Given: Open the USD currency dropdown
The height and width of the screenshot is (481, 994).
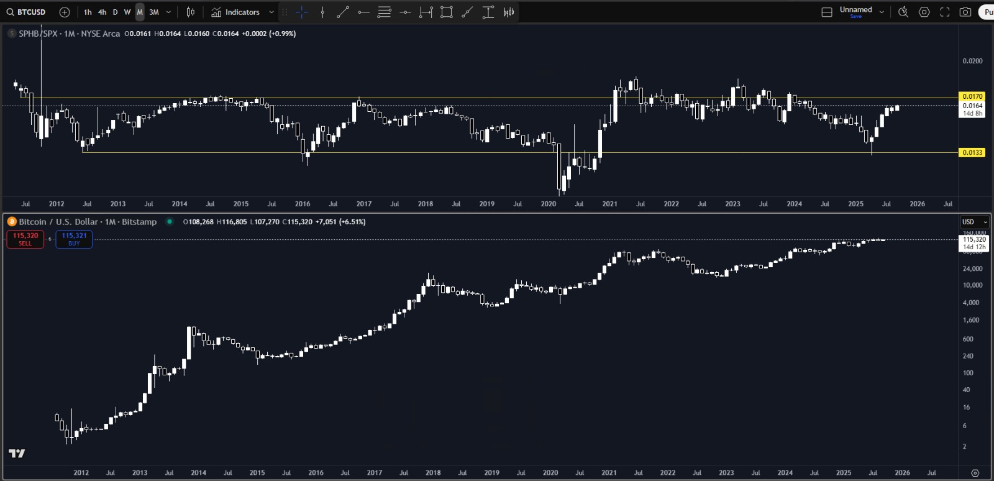Looking at the screenshot, I should tap(974, 222).
